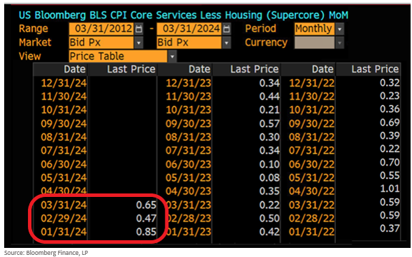Click the 04/30/22 value 1.01
This screenshot has width=412, height=257.
point(390,189)
